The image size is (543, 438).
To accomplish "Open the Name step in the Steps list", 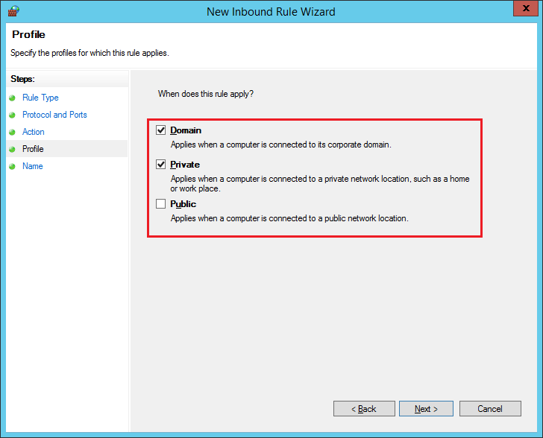I will point(32,166).
